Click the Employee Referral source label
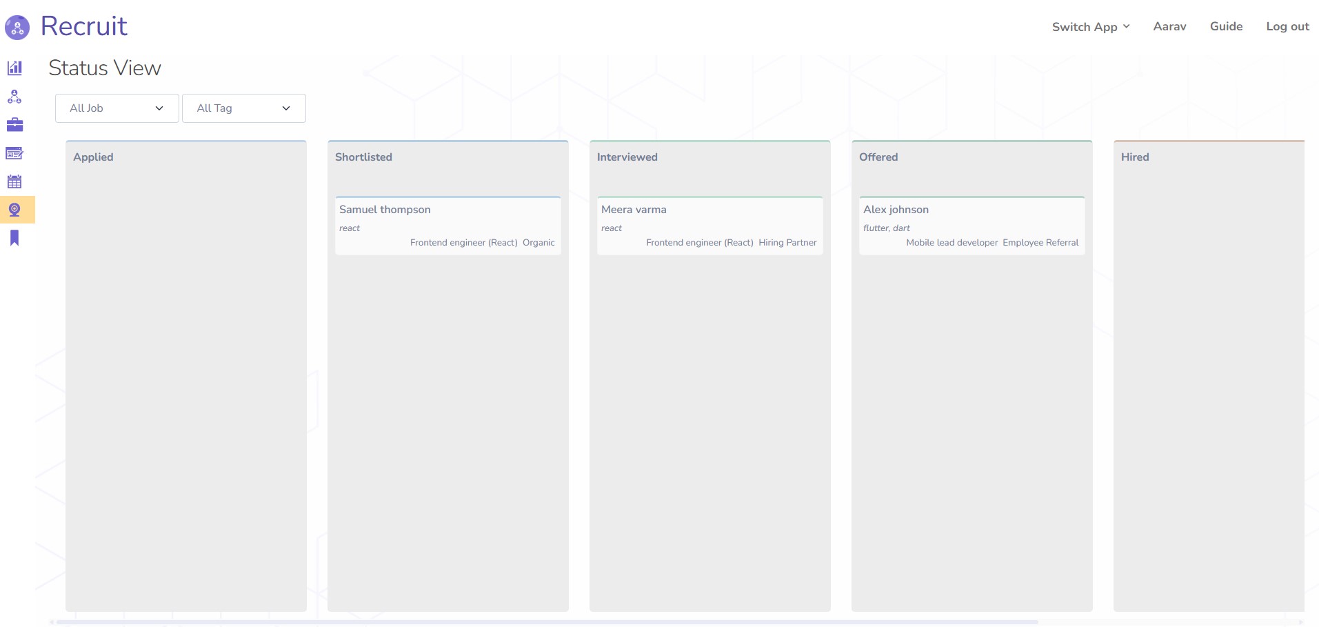Viewport: 1319px width, 627px height. click(x=1040, y=243)
